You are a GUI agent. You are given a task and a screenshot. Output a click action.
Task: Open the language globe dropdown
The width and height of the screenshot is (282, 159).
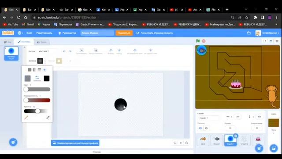20,33
